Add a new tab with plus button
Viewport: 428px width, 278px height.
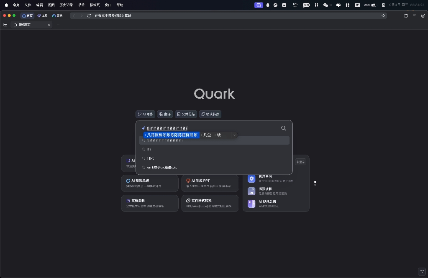click(58, 25)
